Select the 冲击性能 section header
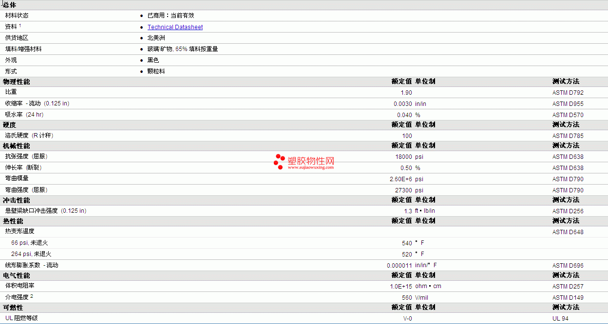Screen dimensions: 608x324 (17, 200)
